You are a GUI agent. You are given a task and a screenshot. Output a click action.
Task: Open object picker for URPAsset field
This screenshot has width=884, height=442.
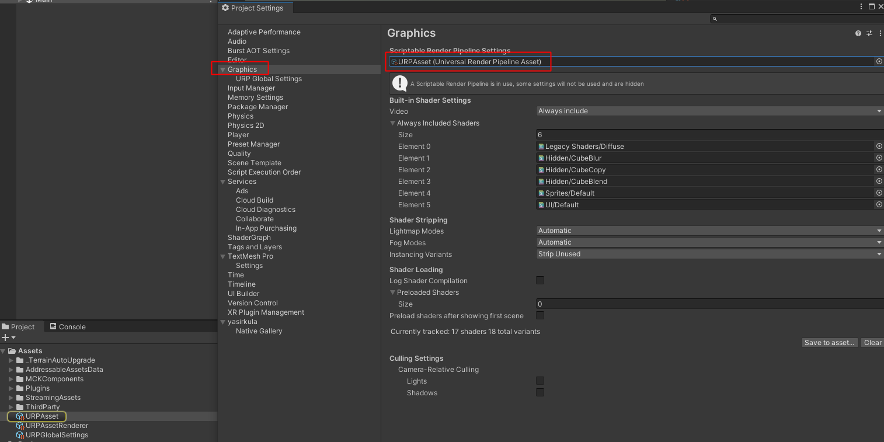[x=879, y=61]
